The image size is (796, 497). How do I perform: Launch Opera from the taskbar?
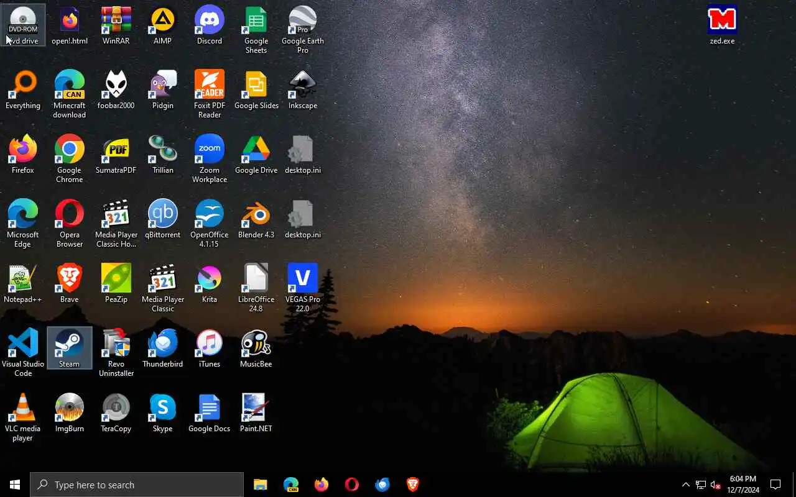coord(351,485)
